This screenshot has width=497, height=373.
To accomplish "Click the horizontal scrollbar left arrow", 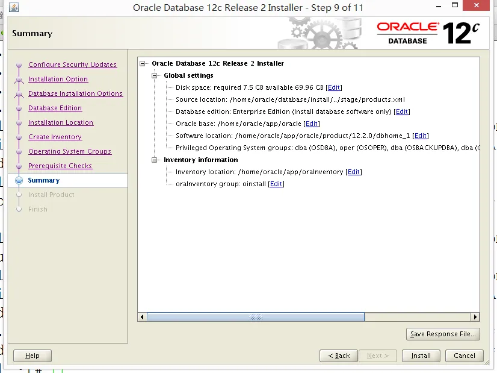I will tap(142, 317).
